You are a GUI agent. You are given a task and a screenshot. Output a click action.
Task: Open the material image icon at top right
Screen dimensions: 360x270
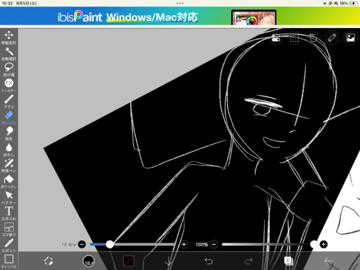[351, 37]
